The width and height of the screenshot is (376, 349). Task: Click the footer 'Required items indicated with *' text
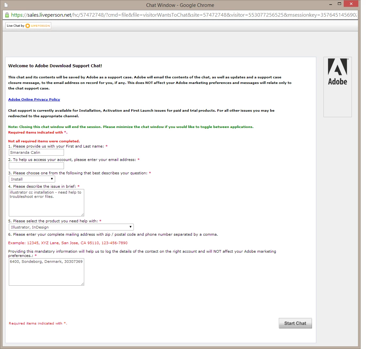pos(38,323)
